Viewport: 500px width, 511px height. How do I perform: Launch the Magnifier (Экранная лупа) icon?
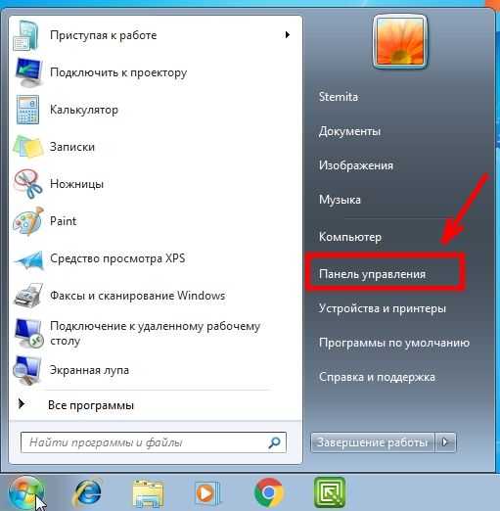[x=27, y=370]
